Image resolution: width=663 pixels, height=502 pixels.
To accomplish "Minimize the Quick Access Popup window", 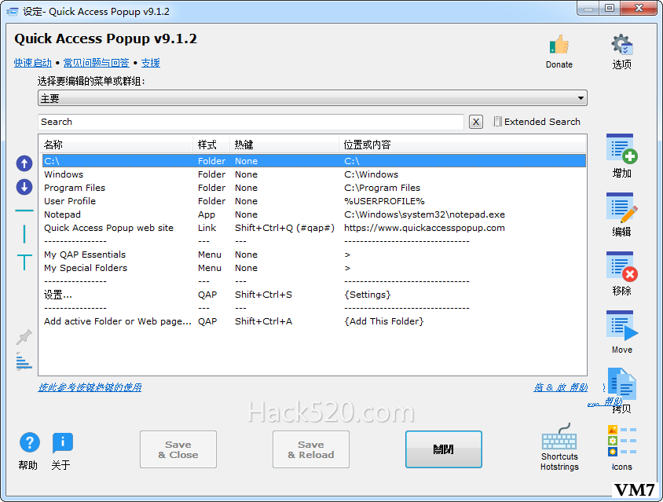I will coord(588,9).
